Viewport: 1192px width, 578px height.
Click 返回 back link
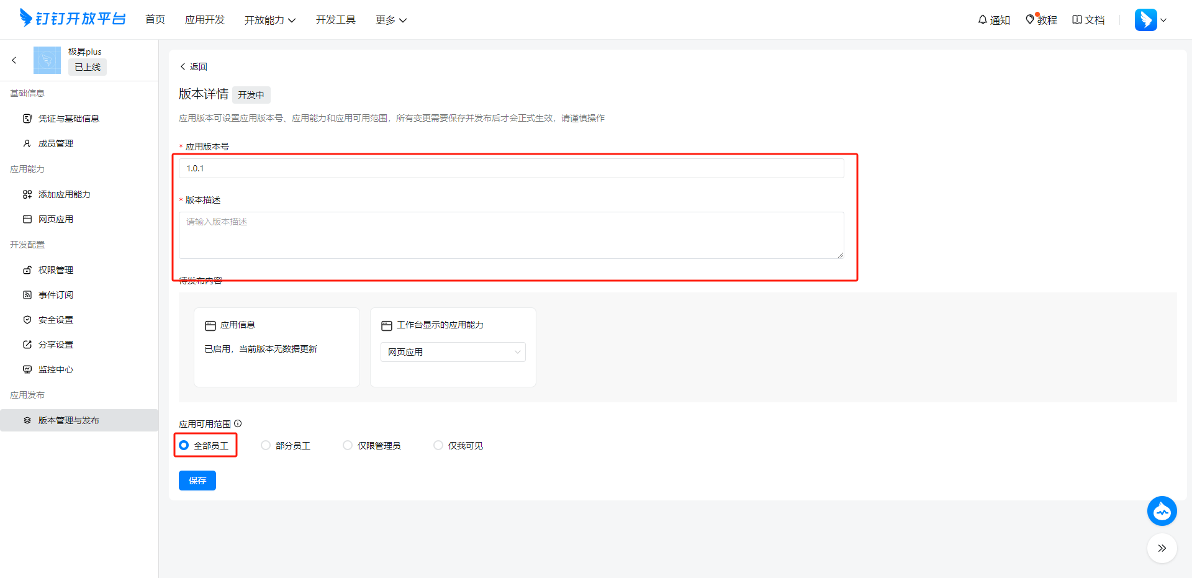coord(194,66)
